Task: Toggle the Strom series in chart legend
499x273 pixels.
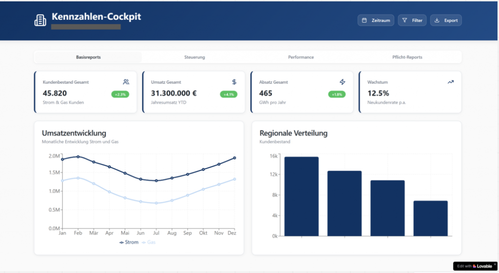Action: pos(129,242)
